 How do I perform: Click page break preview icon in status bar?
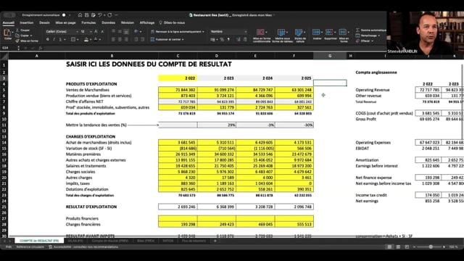point(407,246)
